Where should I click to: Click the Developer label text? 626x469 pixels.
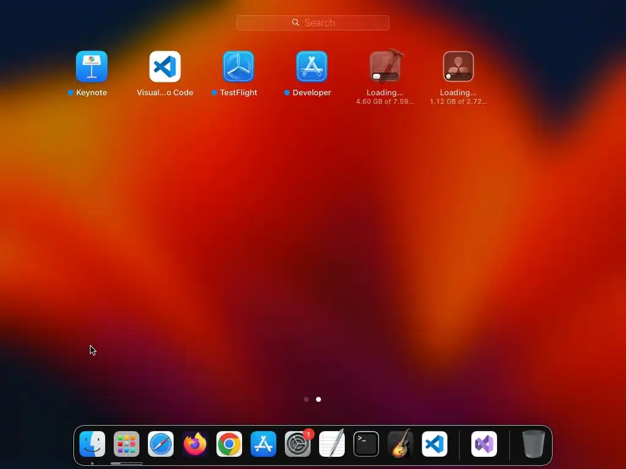pos(312,93)
